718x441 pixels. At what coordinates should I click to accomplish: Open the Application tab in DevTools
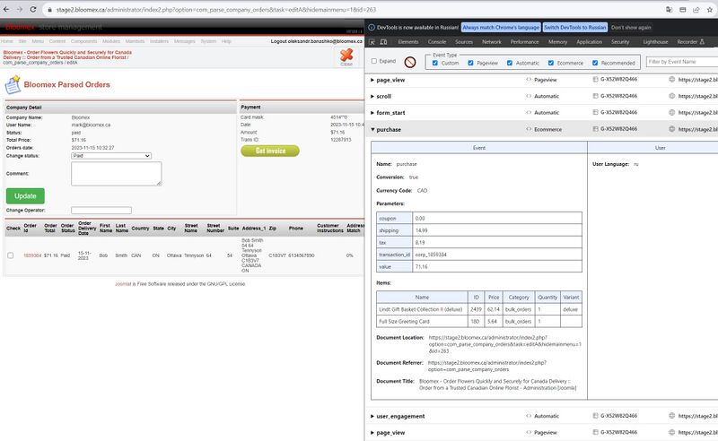point(590,41)
